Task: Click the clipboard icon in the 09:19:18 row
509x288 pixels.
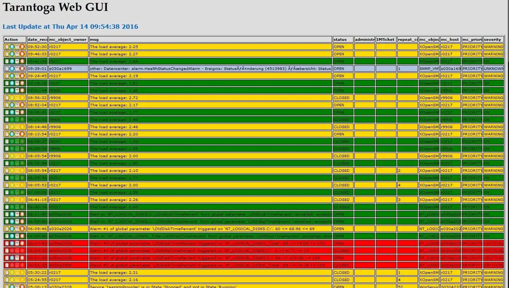Action: point(7,83)
